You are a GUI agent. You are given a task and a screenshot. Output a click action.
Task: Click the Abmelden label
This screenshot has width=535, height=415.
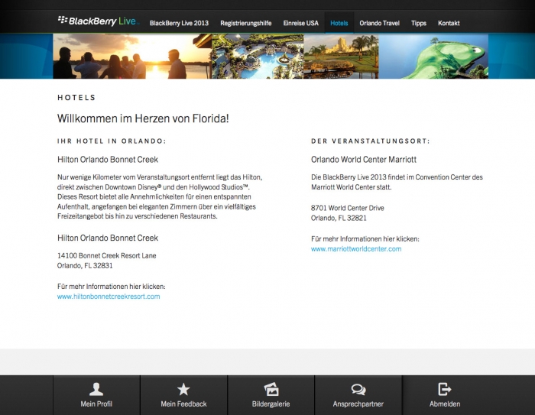445,404
